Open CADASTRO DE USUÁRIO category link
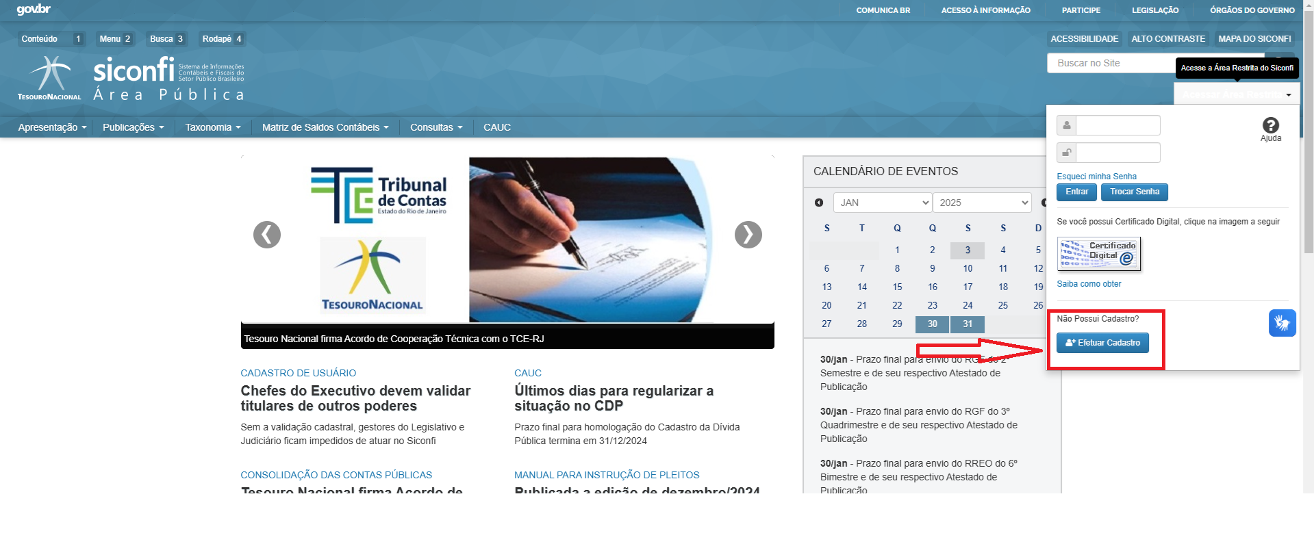The image size is (1314, 544). click(298, 373)
